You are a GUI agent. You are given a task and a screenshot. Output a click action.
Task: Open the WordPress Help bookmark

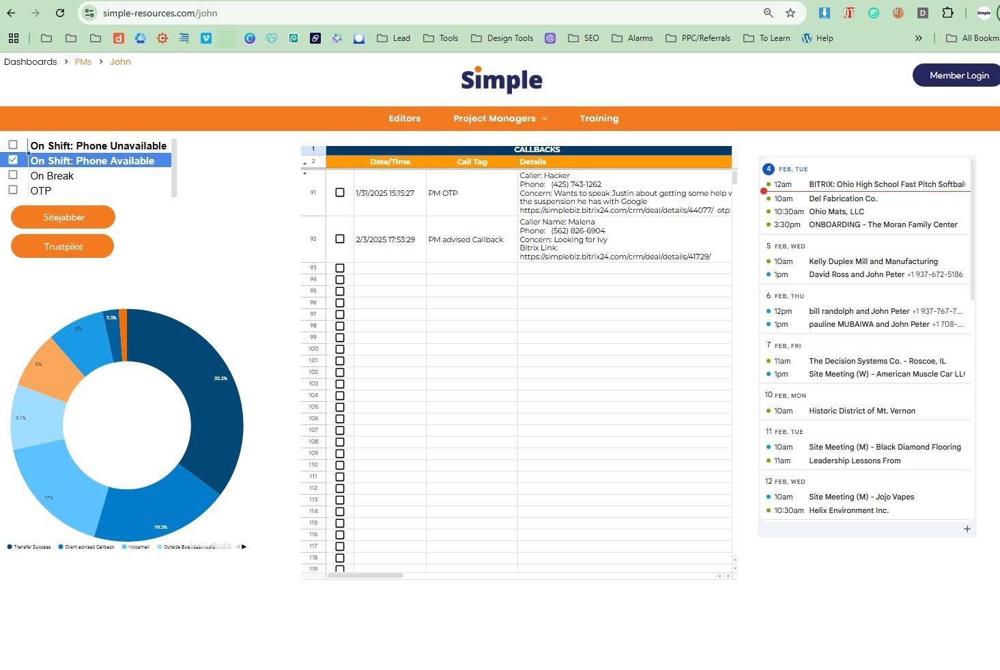(x=817, y=38)
